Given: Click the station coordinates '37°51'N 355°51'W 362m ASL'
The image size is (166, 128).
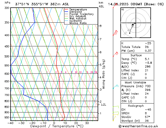Looking at the screenshot, I should tap(42, 4).
